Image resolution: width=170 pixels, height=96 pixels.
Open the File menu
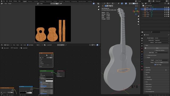pyautogui.click(x=4, y=1)
